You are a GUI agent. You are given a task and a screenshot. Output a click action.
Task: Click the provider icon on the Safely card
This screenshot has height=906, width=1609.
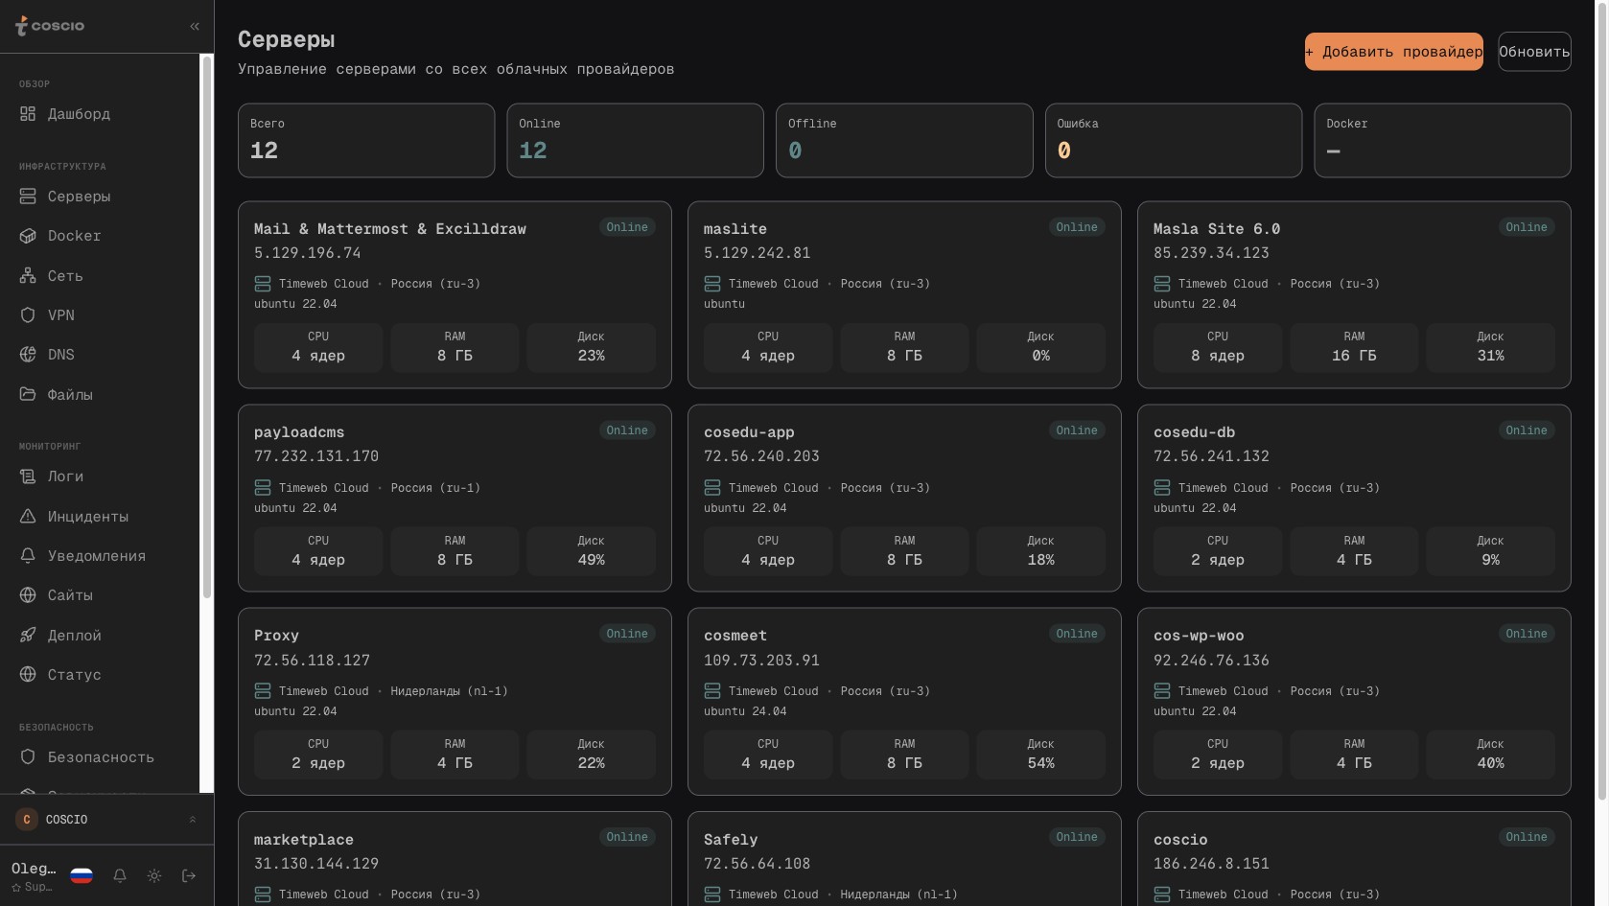coord(712,894)
